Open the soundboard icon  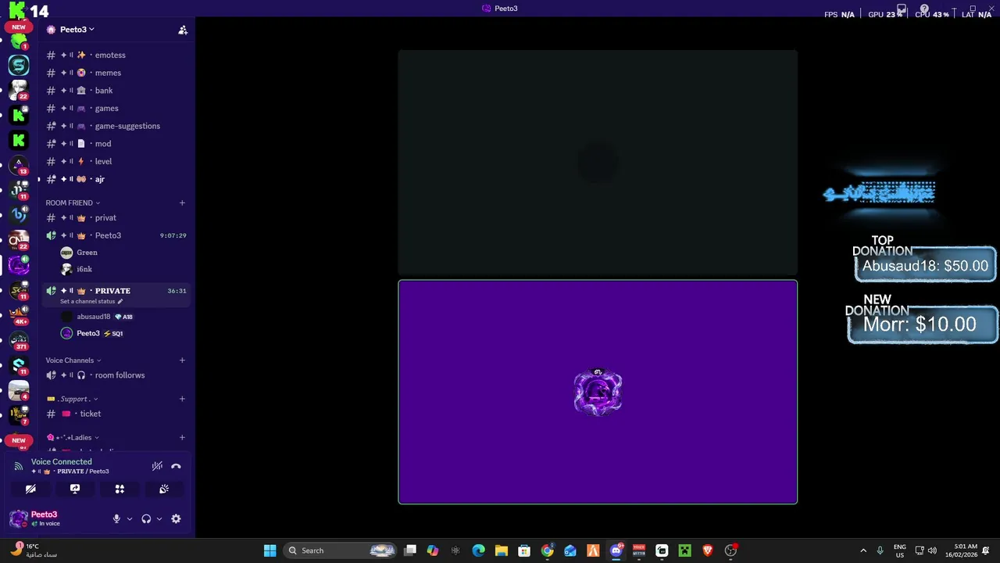click(x=164, y=489)
